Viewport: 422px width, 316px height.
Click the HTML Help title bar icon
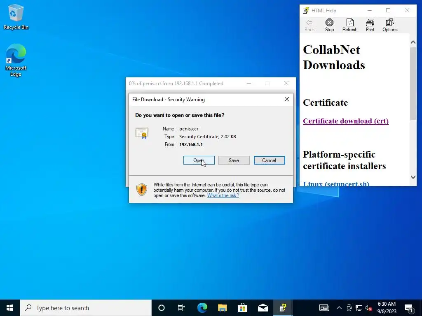tap(306, 10)
